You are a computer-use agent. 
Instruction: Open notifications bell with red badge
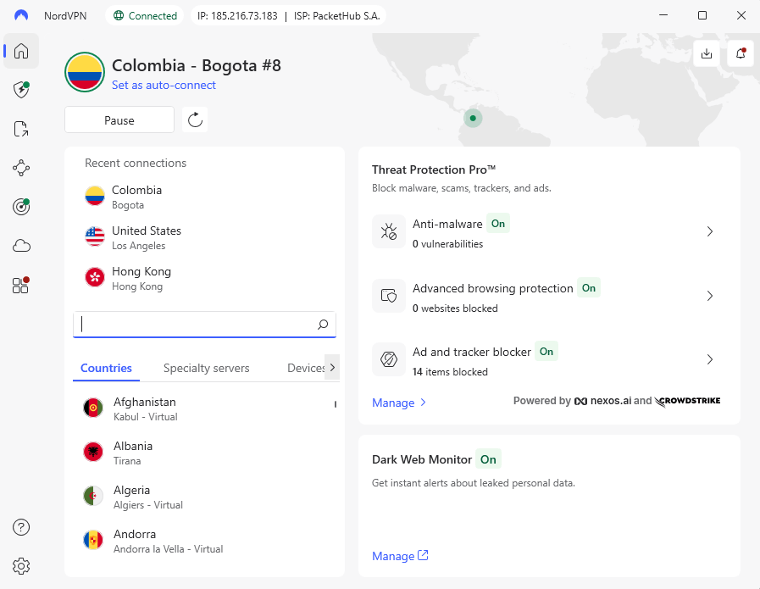tap(740, 53)
